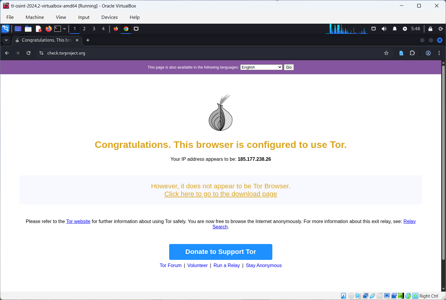Open the English language dropdown
The height and width of the screenshot is (300, 446).
(x=261, y=67)
